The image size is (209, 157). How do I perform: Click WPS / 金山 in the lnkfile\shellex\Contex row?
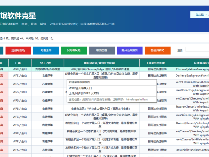tap(20, 150)
